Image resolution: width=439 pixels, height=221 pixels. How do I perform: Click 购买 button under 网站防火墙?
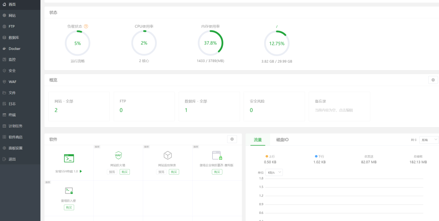coord(125,172)
